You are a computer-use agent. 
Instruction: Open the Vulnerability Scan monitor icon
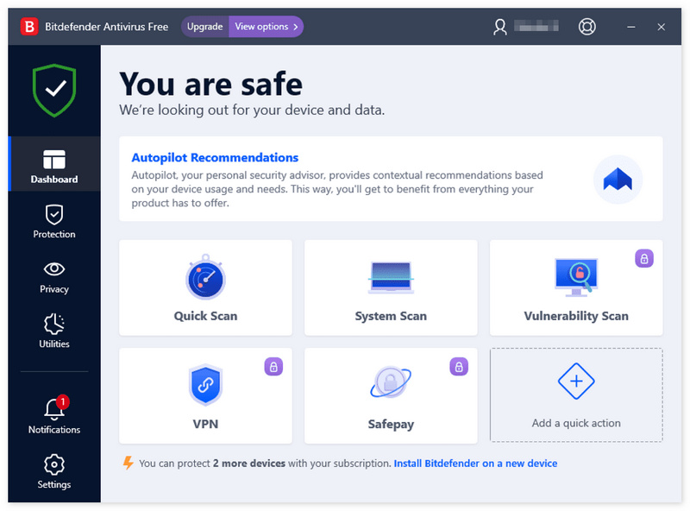[576, 276]
